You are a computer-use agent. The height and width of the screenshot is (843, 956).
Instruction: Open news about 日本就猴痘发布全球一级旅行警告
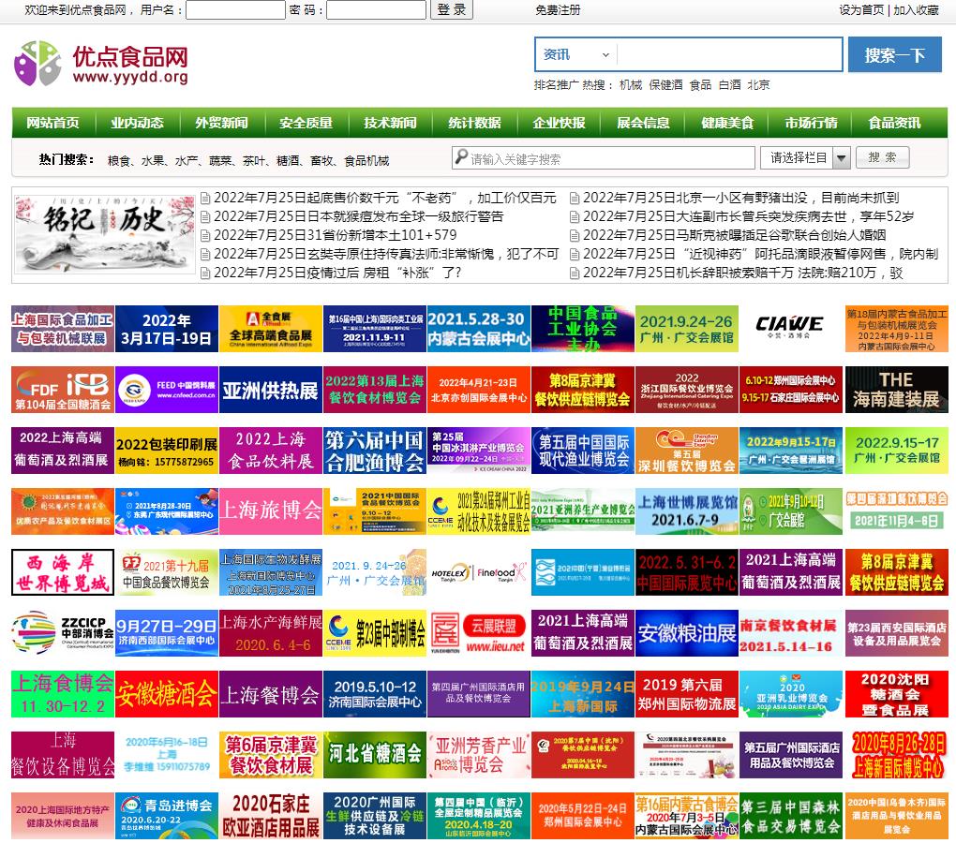coord(358,216)
